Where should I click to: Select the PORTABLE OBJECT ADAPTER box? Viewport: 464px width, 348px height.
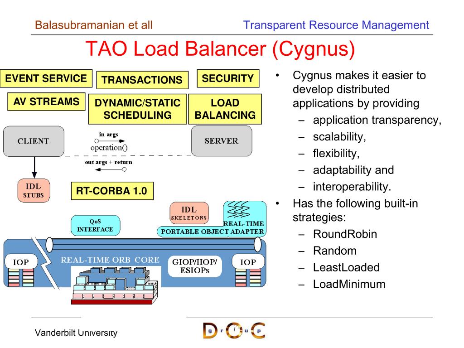[x=212, y=232]
